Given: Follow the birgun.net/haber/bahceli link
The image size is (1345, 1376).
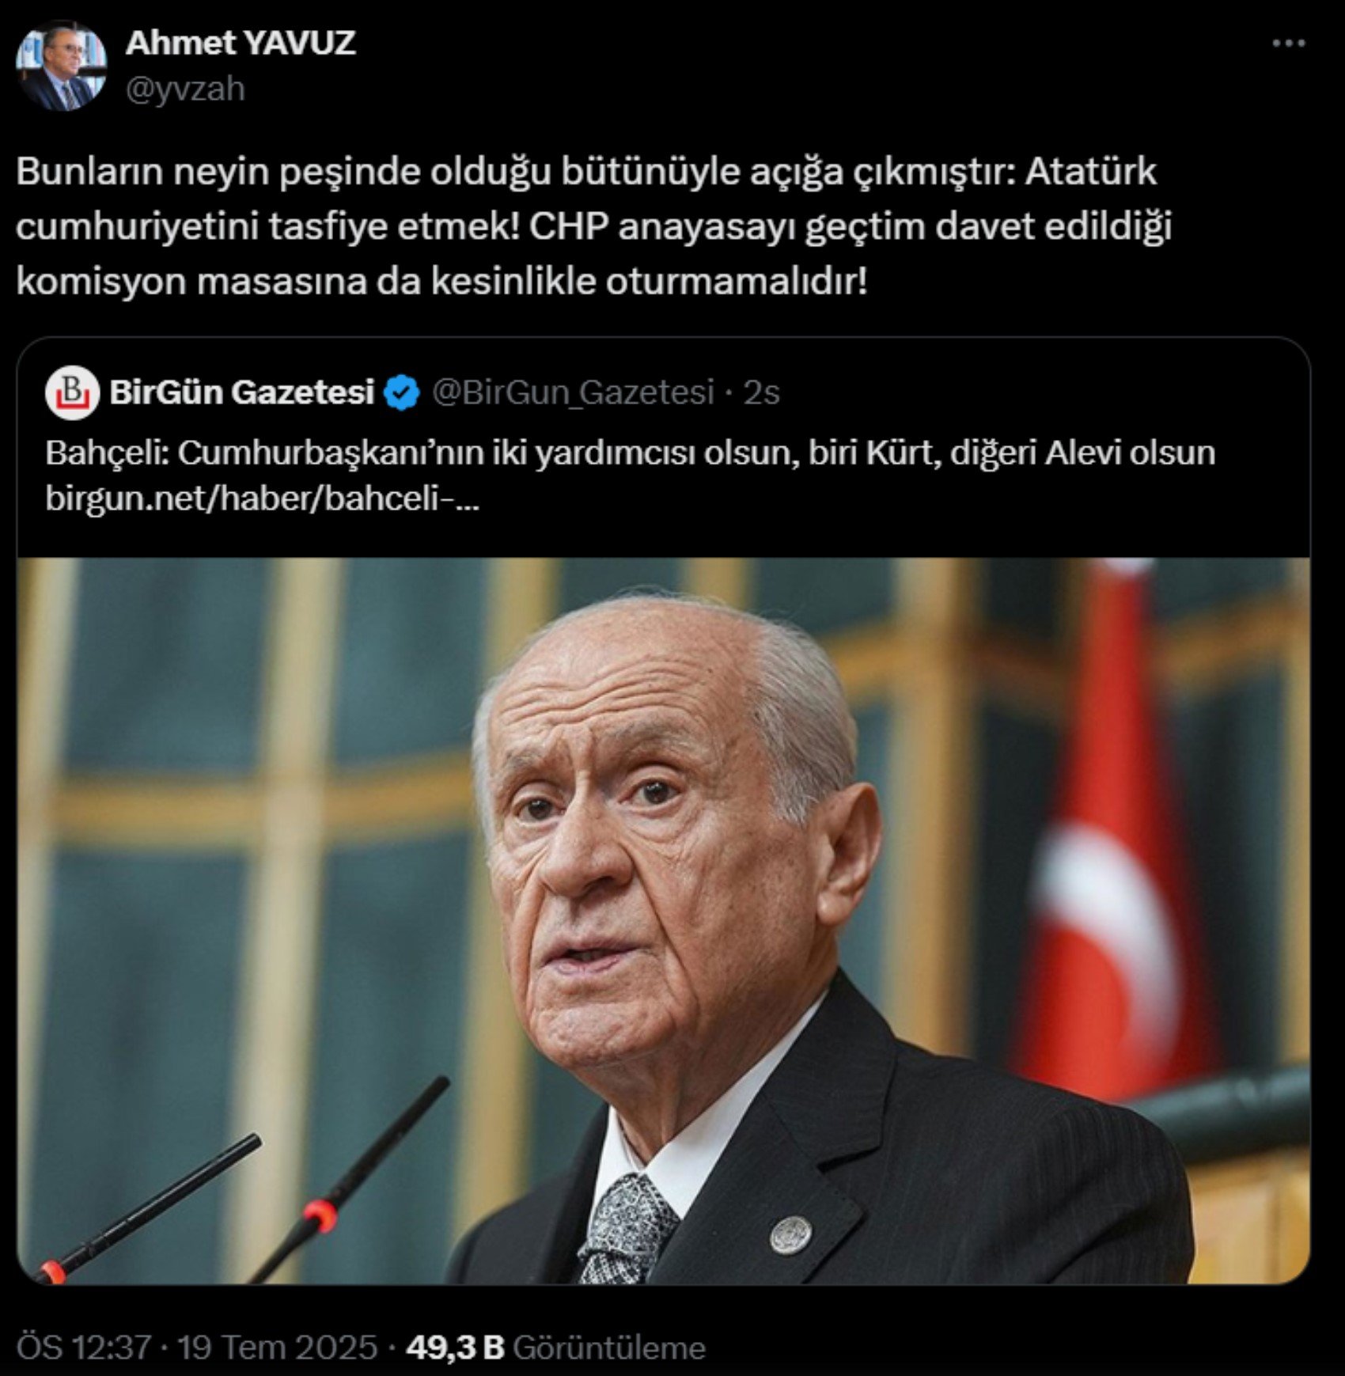Looking at the screenshot, I should coord(262,498).
